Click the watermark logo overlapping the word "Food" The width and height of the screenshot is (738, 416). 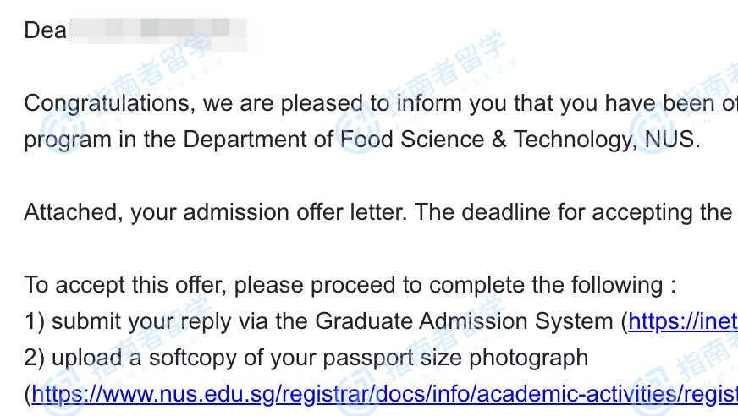358,131
